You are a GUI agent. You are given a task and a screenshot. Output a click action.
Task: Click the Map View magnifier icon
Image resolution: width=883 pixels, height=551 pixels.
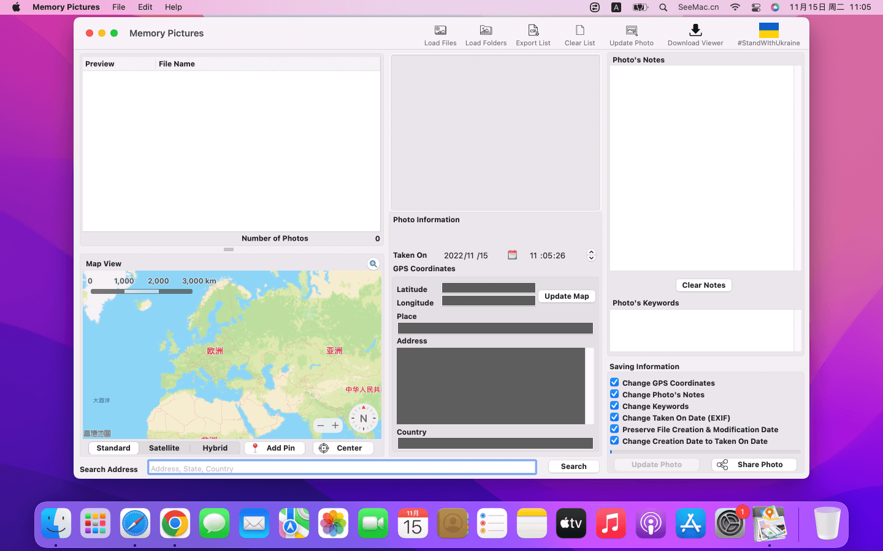click(x=373, y=264)
